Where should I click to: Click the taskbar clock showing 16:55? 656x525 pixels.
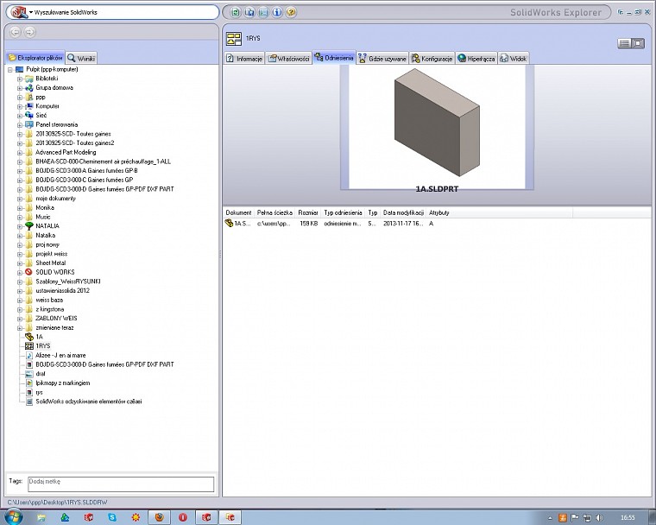(628, 518)
